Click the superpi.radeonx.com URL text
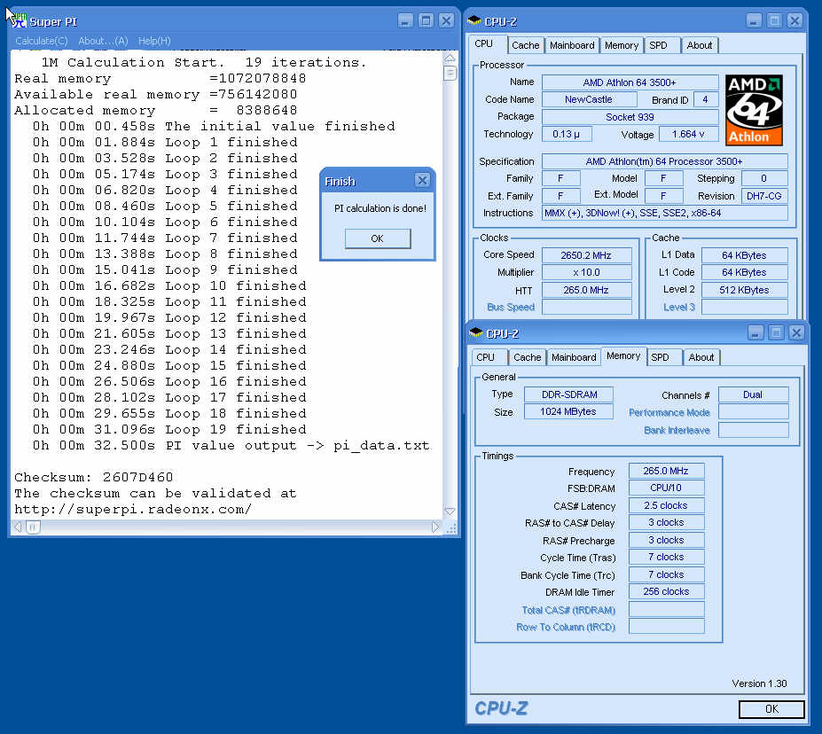Viewport: 822px width, 734px height. tap(133, 509)
